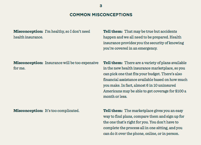Click the words "for me." below second misconception

click(19, 68)
